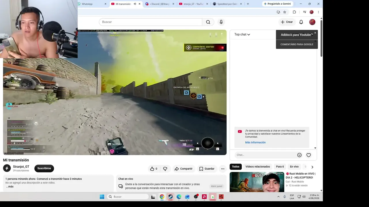
Task: Close the Adblock para Youtube popup
Action: 315,33
